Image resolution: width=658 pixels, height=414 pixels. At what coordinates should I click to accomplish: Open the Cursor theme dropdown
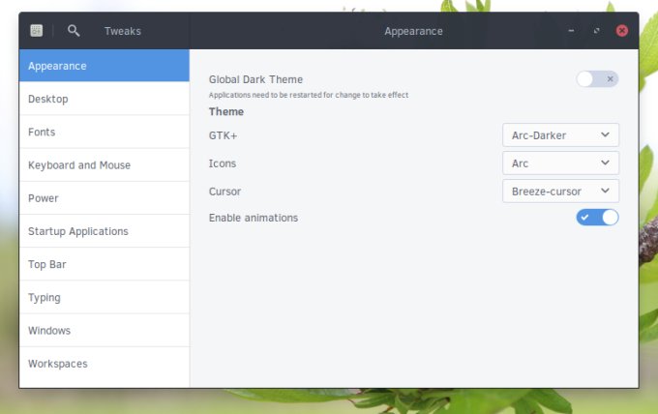click(x=560, y=192)
